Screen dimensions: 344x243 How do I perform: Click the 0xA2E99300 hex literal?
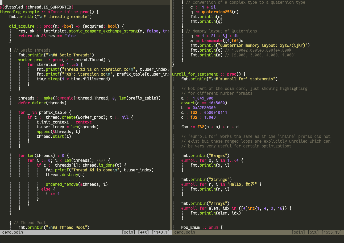[204, 108]
